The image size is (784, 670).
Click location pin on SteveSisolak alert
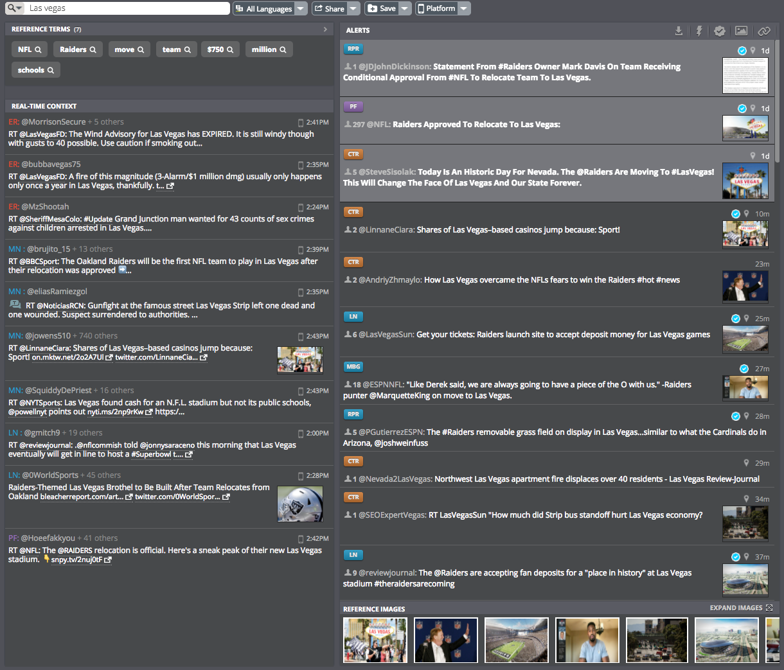point(753,156)
